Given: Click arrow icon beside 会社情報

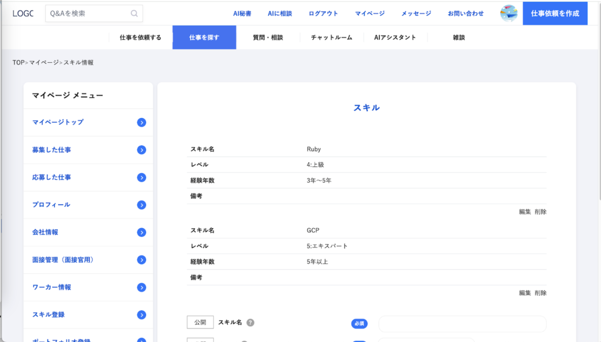Looking at the screenshot, I should pyautogui.click(x=141, y=232).
